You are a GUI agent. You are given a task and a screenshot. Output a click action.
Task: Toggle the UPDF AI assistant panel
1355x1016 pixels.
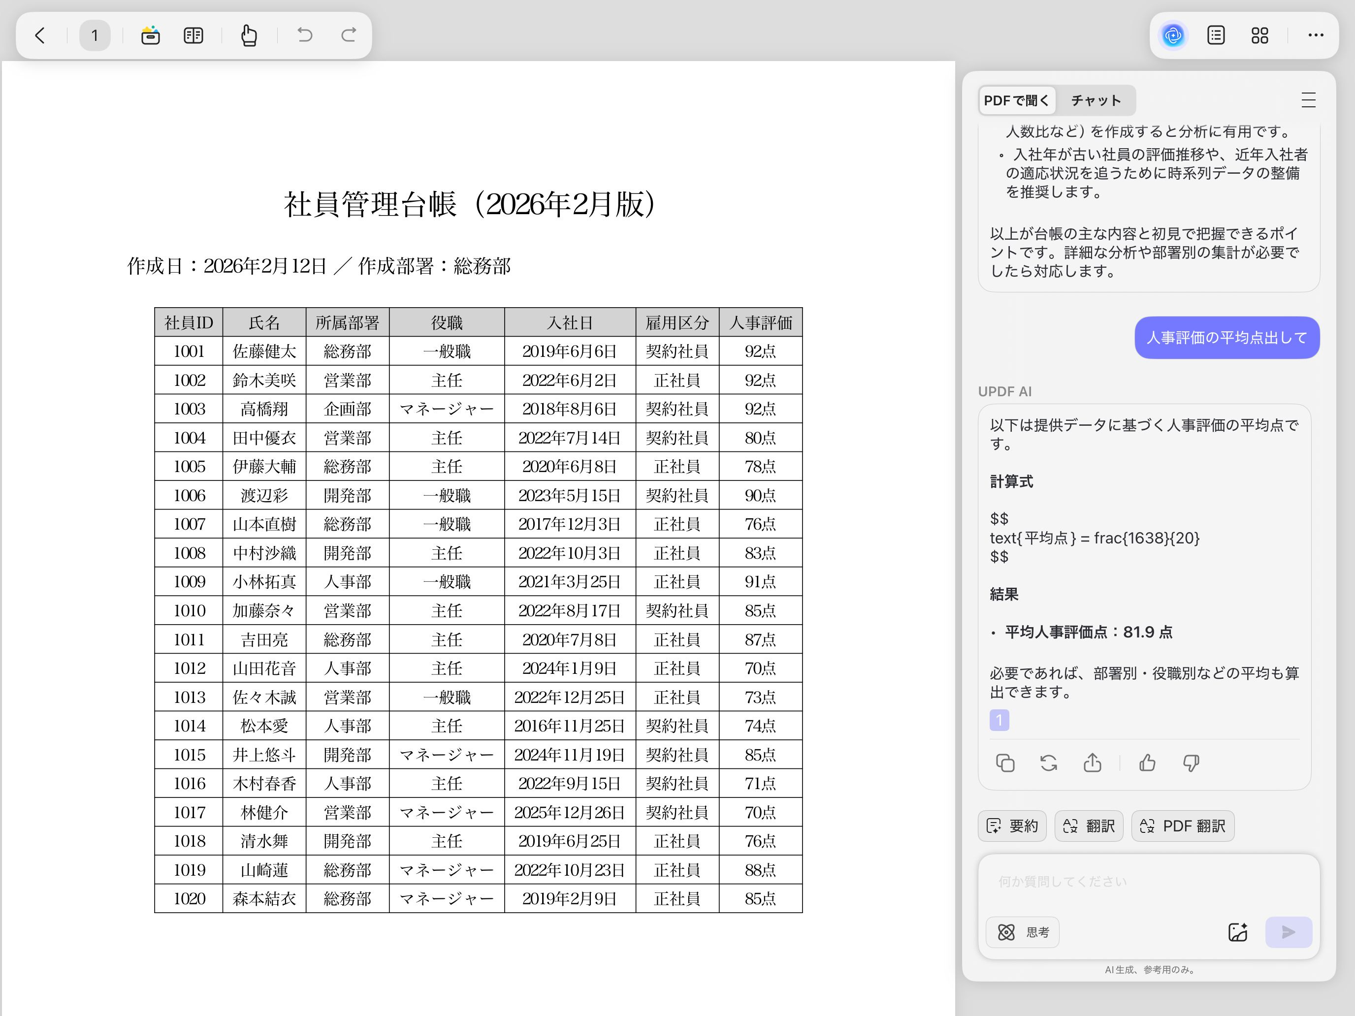pyautogui.click(x=1172, y=35)
